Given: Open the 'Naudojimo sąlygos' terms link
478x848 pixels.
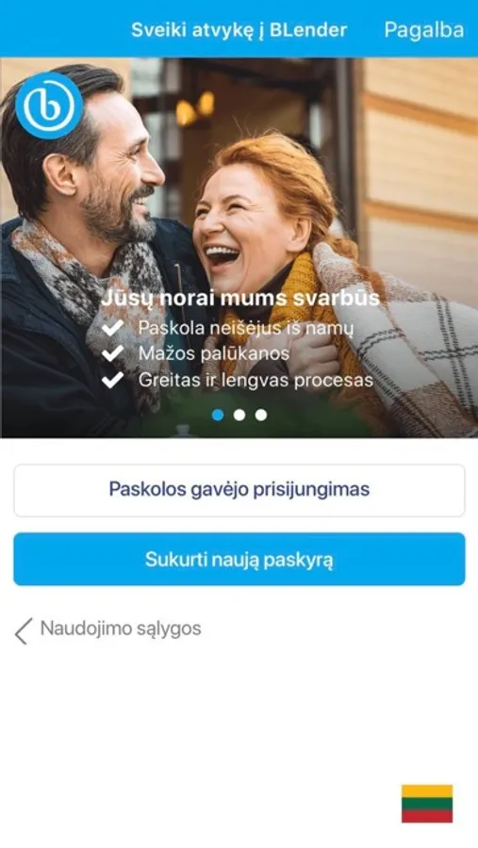Looking at the screenshot, I should (121, 628).
